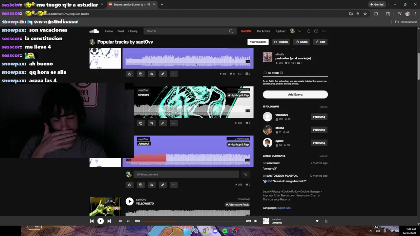Expand the profile avatar dropdown arrow
This screenshot has height=236, width=420.
(300, 31)
